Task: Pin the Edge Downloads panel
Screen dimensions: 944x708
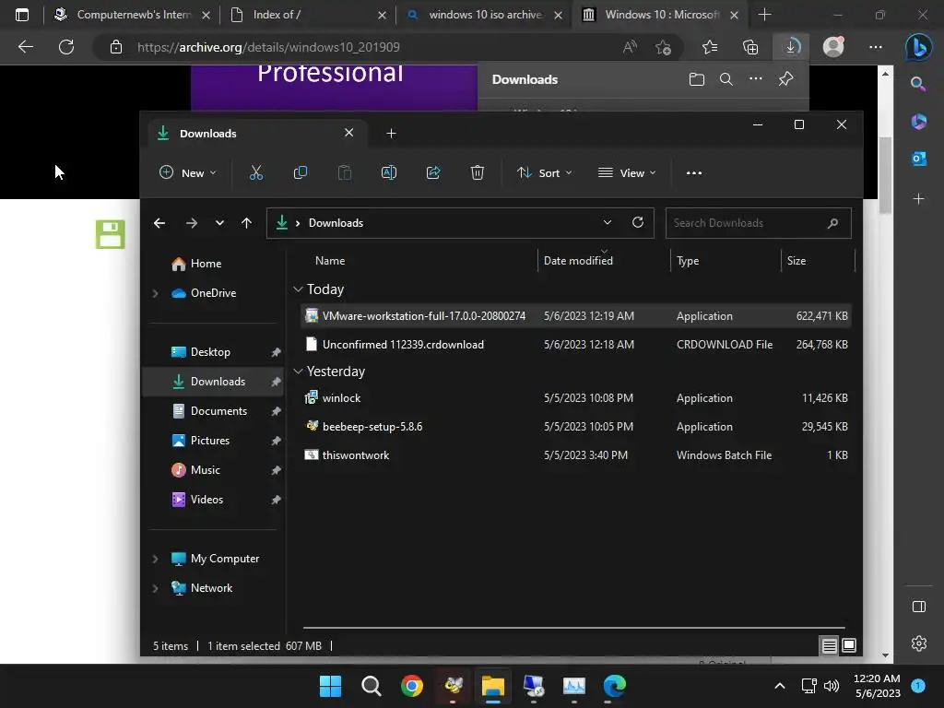Action: (785, 79)
